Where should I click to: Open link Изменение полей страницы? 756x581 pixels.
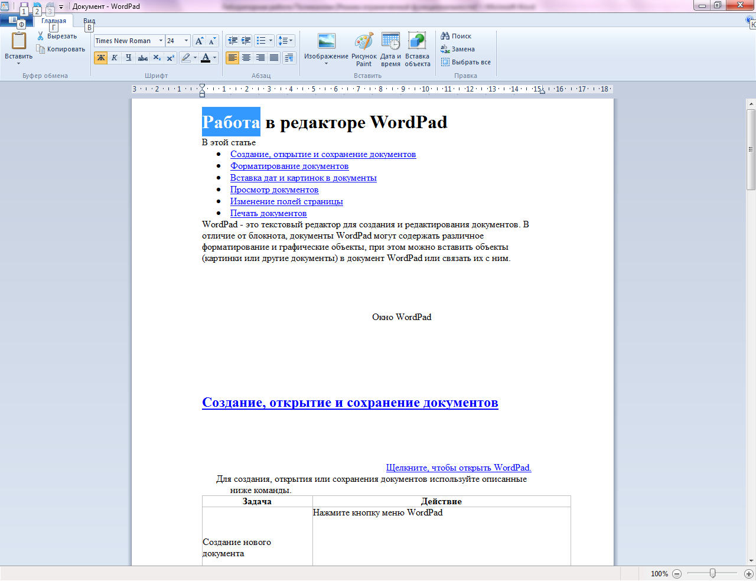pos(286,201)
